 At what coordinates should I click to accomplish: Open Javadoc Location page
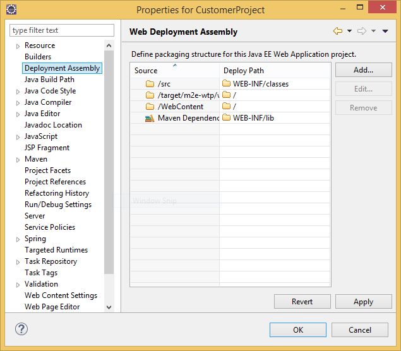coord(53,125)
